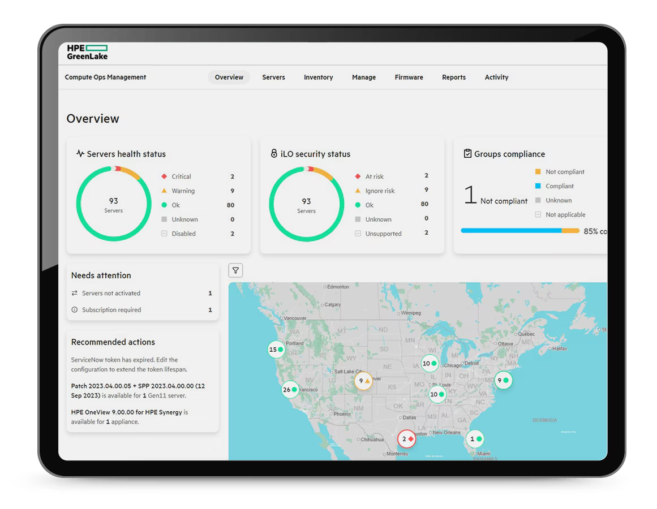Click the Servers not activated row label
This screenshot has width=657, height=509.
[x=111, y=293]
